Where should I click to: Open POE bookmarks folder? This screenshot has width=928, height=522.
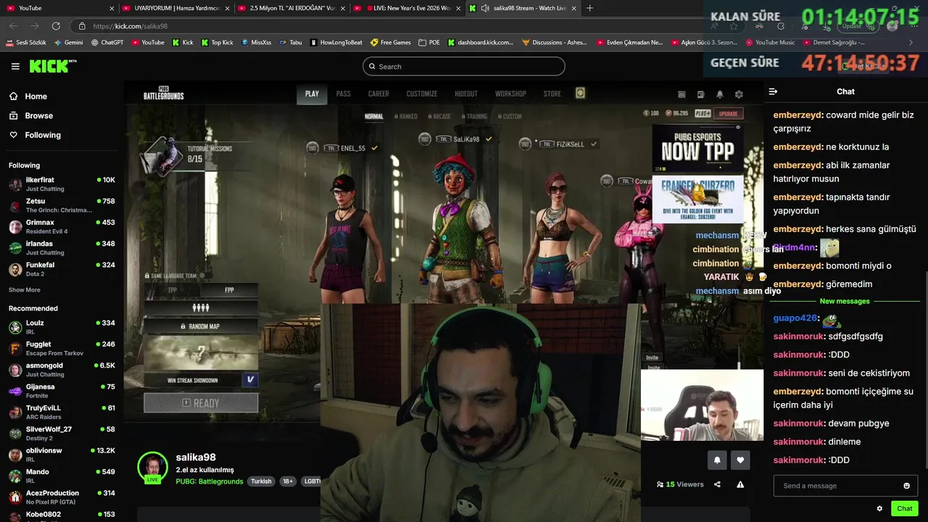(x=429, y=43)
